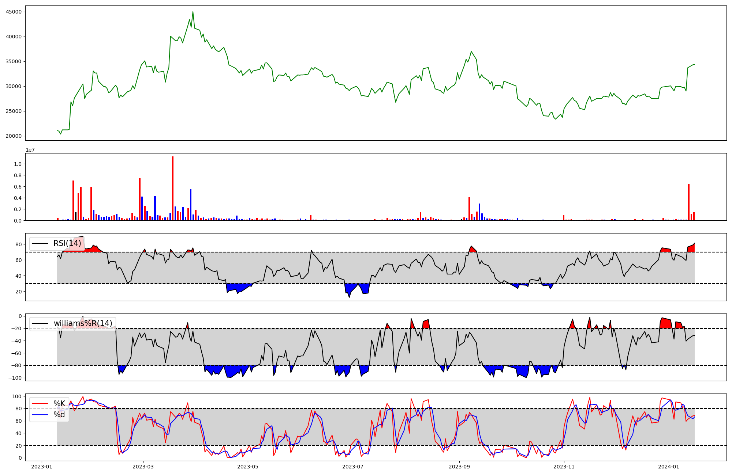The image size is (732, 475).
Task: Select the %d legend text
Action: coord(59,415)
